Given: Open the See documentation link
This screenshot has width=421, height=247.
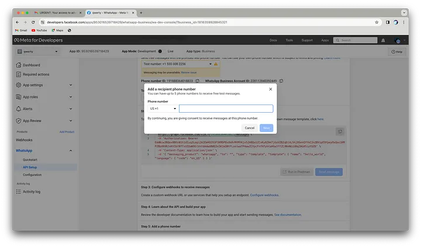Looking at the screenshot, I should 288,214.
